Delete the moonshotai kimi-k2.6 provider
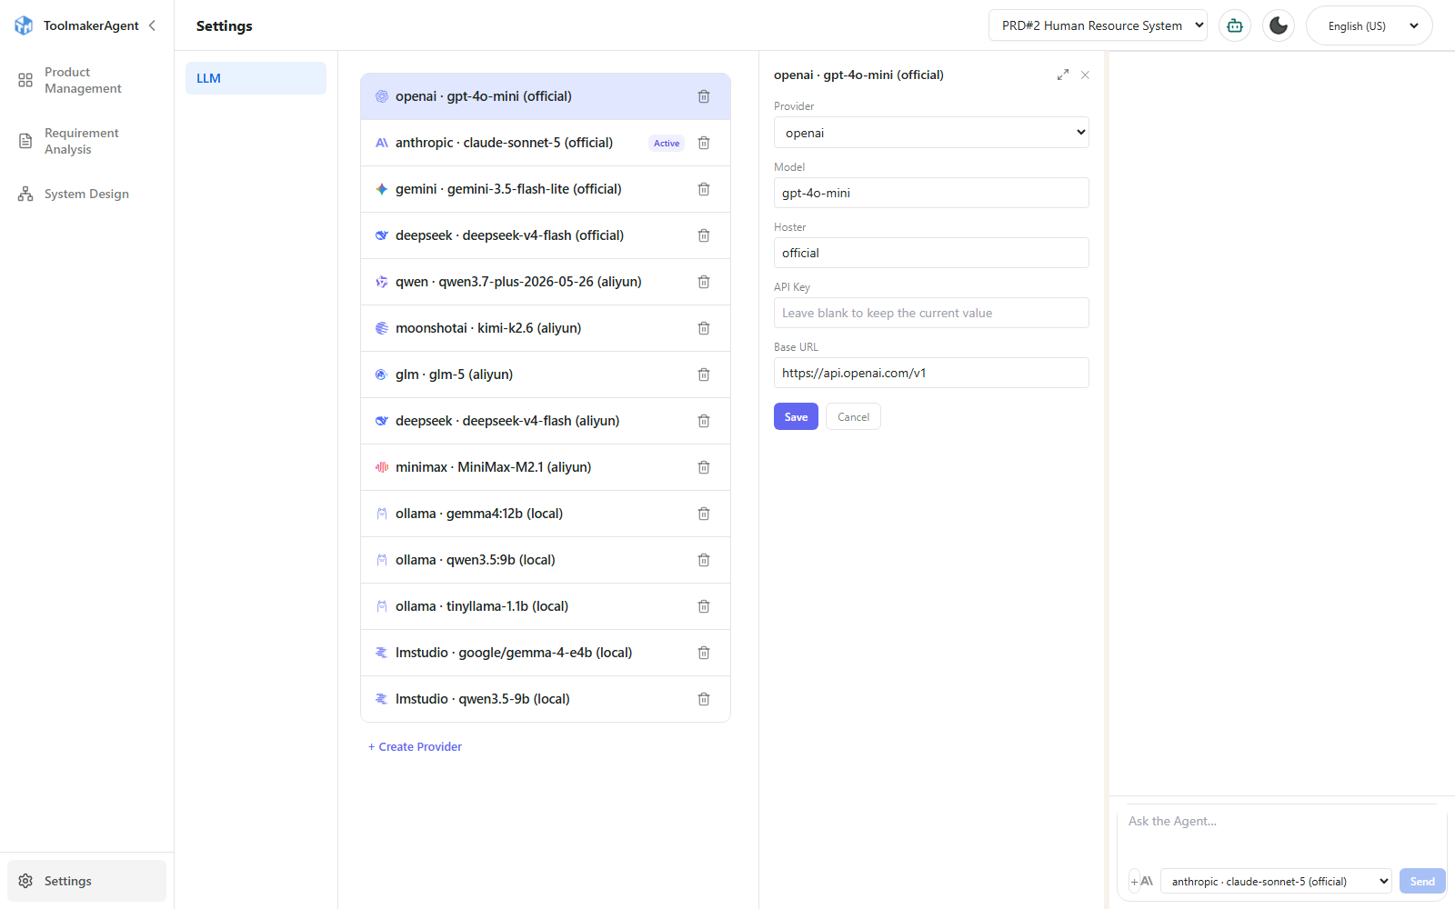1455x909 pixels. click(704, 328)
